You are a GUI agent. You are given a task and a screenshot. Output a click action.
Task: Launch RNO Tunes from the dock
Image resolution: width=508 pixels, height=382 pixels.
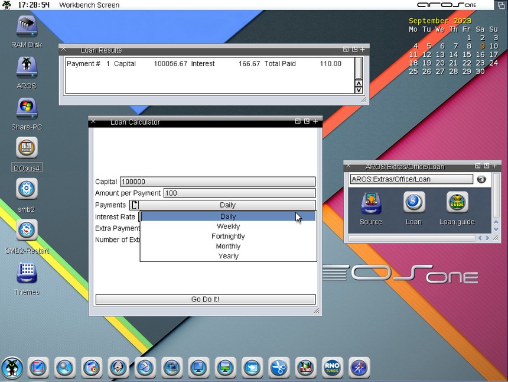click(x=332, y=368)
